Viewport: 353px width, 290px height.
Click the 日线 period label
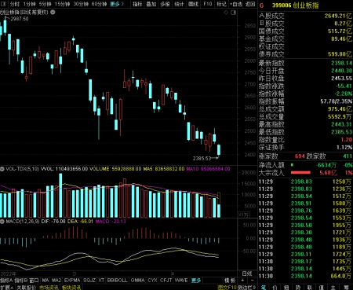tap(247, 273)
